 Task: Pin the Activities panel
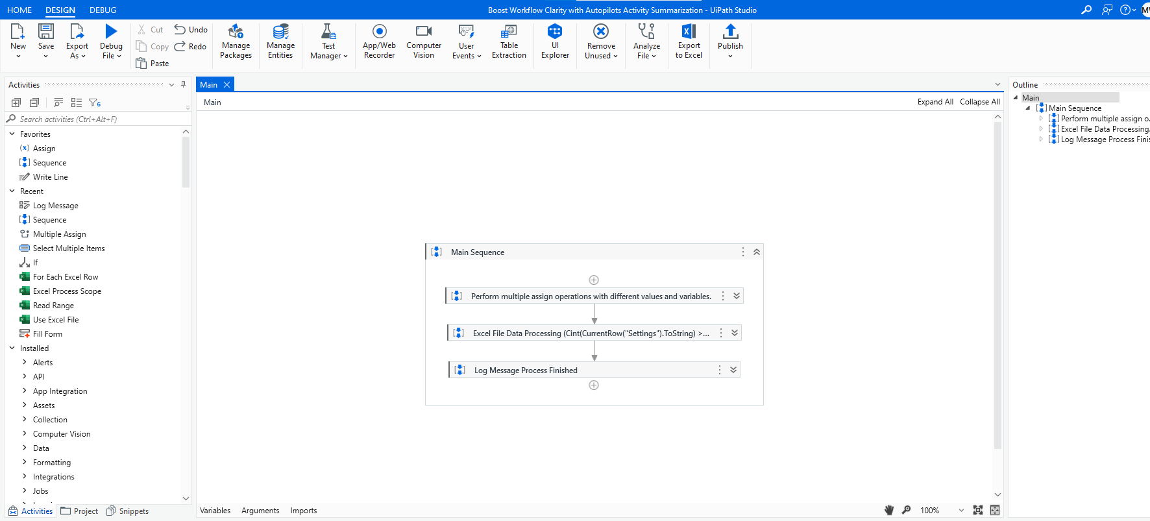184,84
